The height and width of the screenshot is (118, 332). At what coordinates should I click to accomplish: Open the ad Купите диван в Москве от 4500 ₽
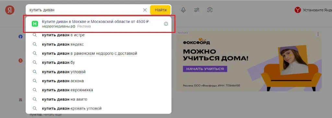(x=96, y=22)
